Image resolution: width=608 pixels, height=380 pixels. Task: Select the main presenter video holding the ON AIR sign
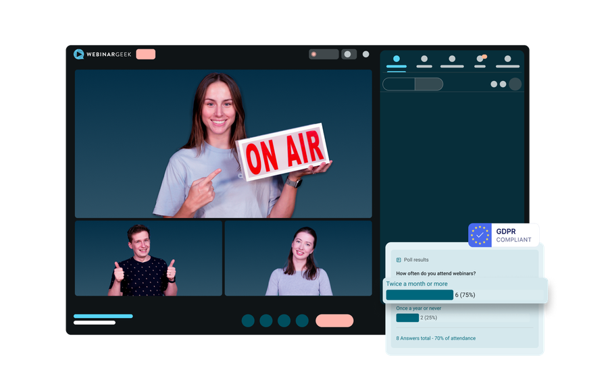pyautogui.click(x=224, y=144)
